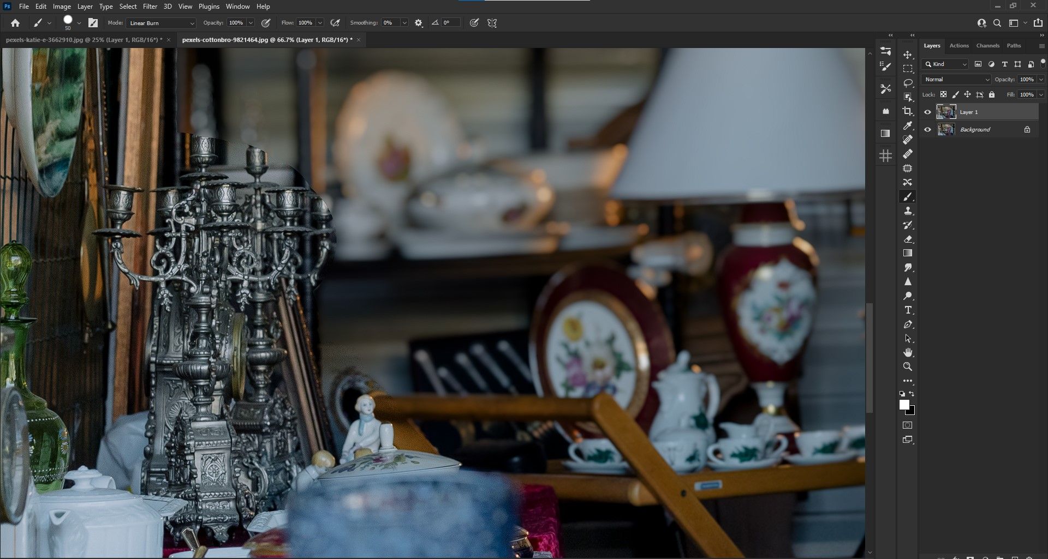
Task: Select the Content-Aware Move tool
Action: coord(908,183)
